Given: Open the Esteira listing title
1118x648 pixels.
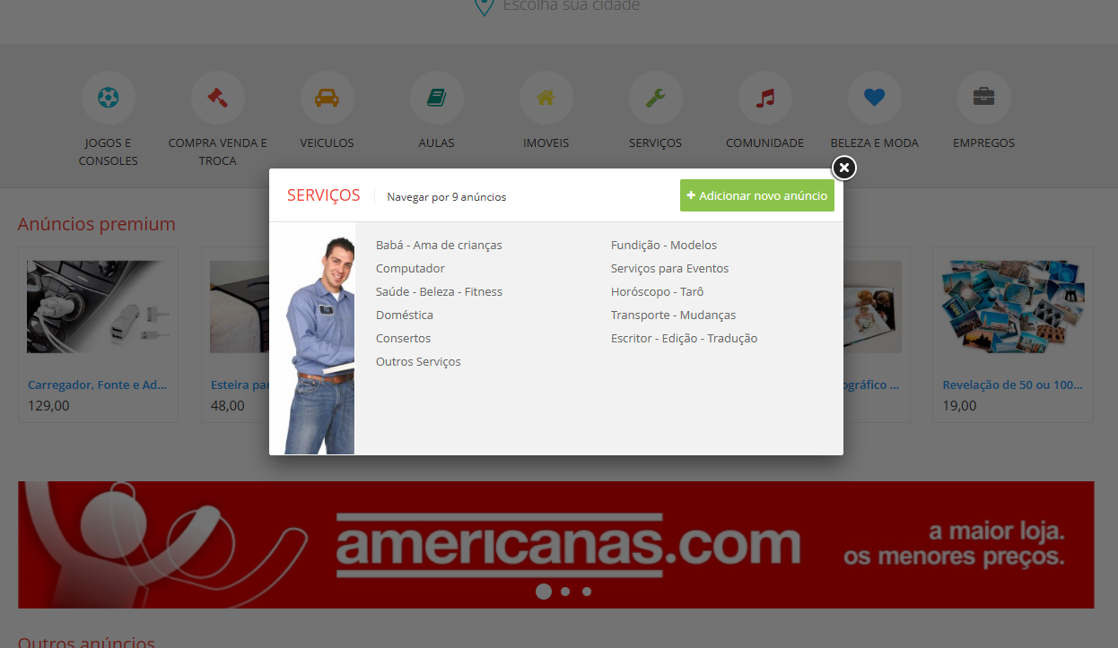Looking at the screenshot, I should coord(240,384).
